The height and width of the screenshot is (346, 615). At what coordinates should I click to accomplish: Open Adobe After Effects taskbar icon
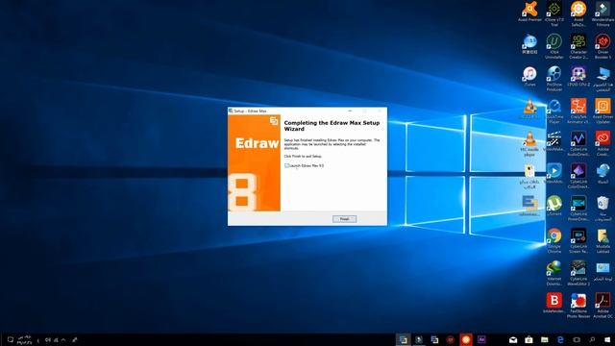tap(481, 339)
